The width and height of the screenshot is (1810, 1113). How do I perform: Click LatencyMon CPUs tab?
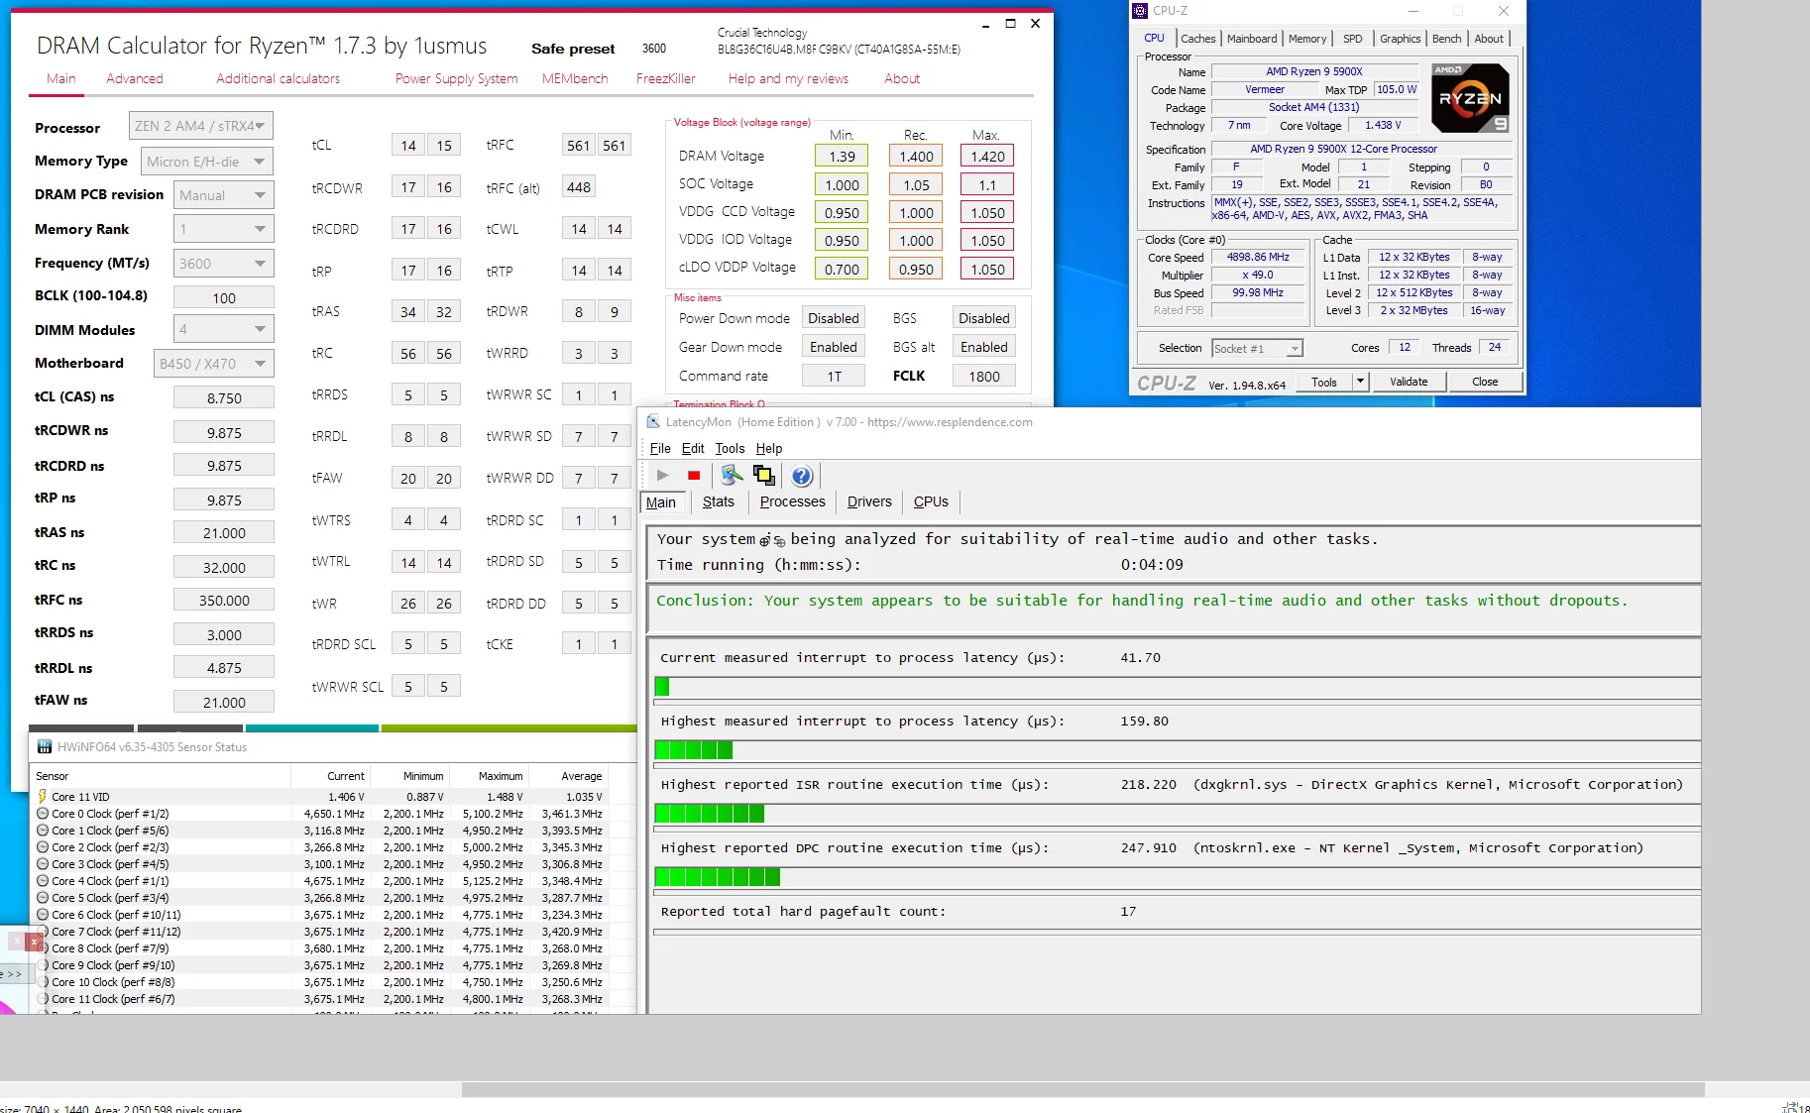coord(931,501)
